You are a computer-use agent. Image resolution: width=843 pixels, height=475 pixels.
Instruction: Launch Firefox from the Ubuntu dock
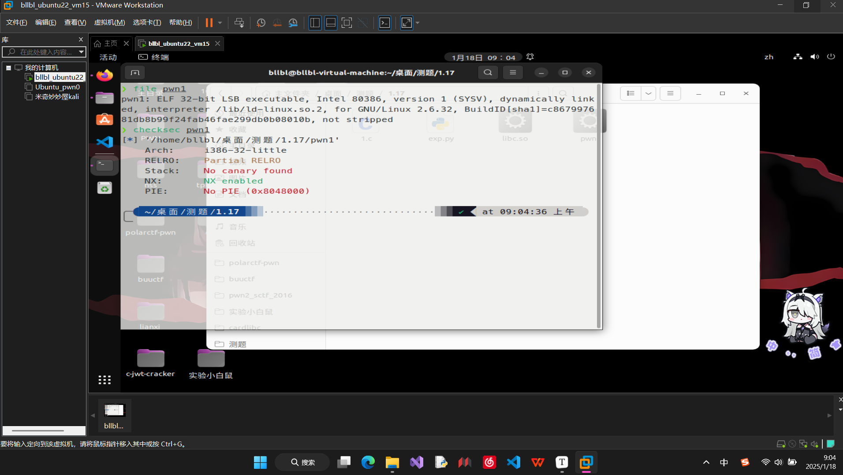pos(104,75)
